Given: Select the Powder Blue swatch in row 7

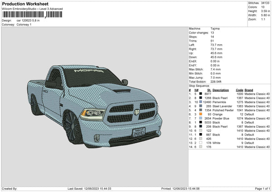Looking at the screenshot, I should (x=201, y=118).
